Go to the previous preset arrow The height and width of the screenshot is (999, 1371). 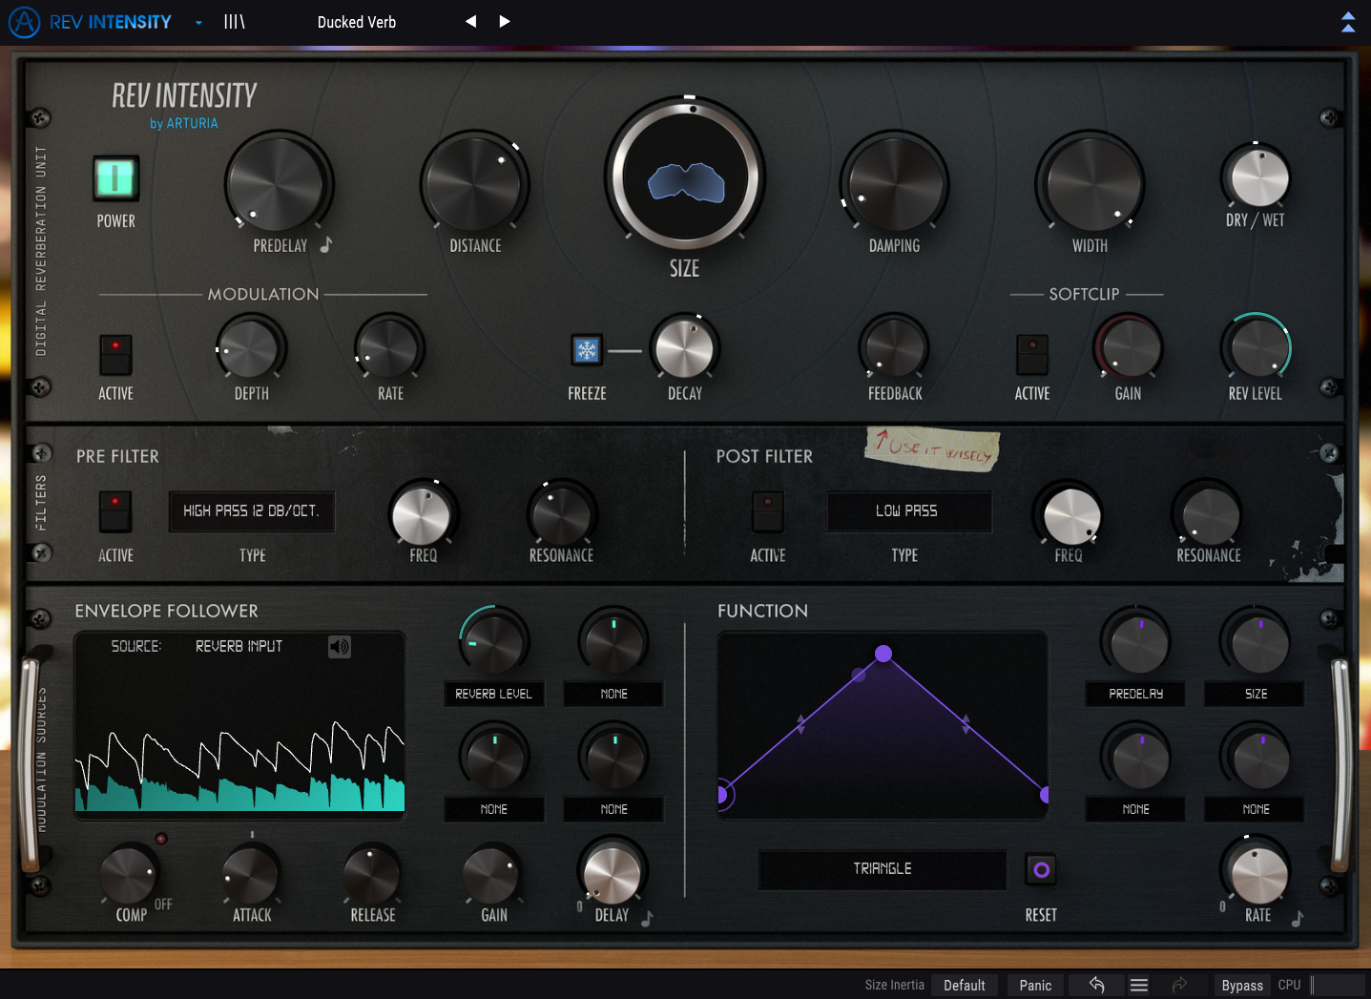(470, 22)
